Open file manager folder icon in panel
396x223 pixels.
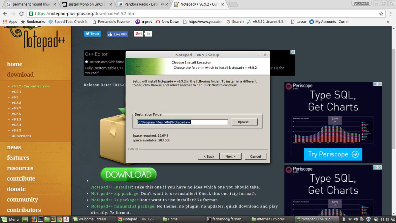click(47, 219)
